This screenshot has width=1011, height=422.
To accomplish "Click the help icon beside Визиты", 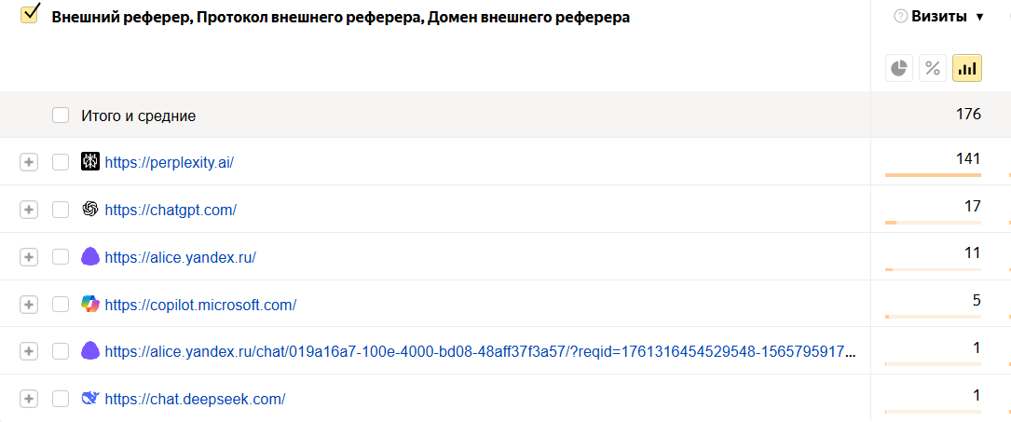I will [x=900, y=17].
